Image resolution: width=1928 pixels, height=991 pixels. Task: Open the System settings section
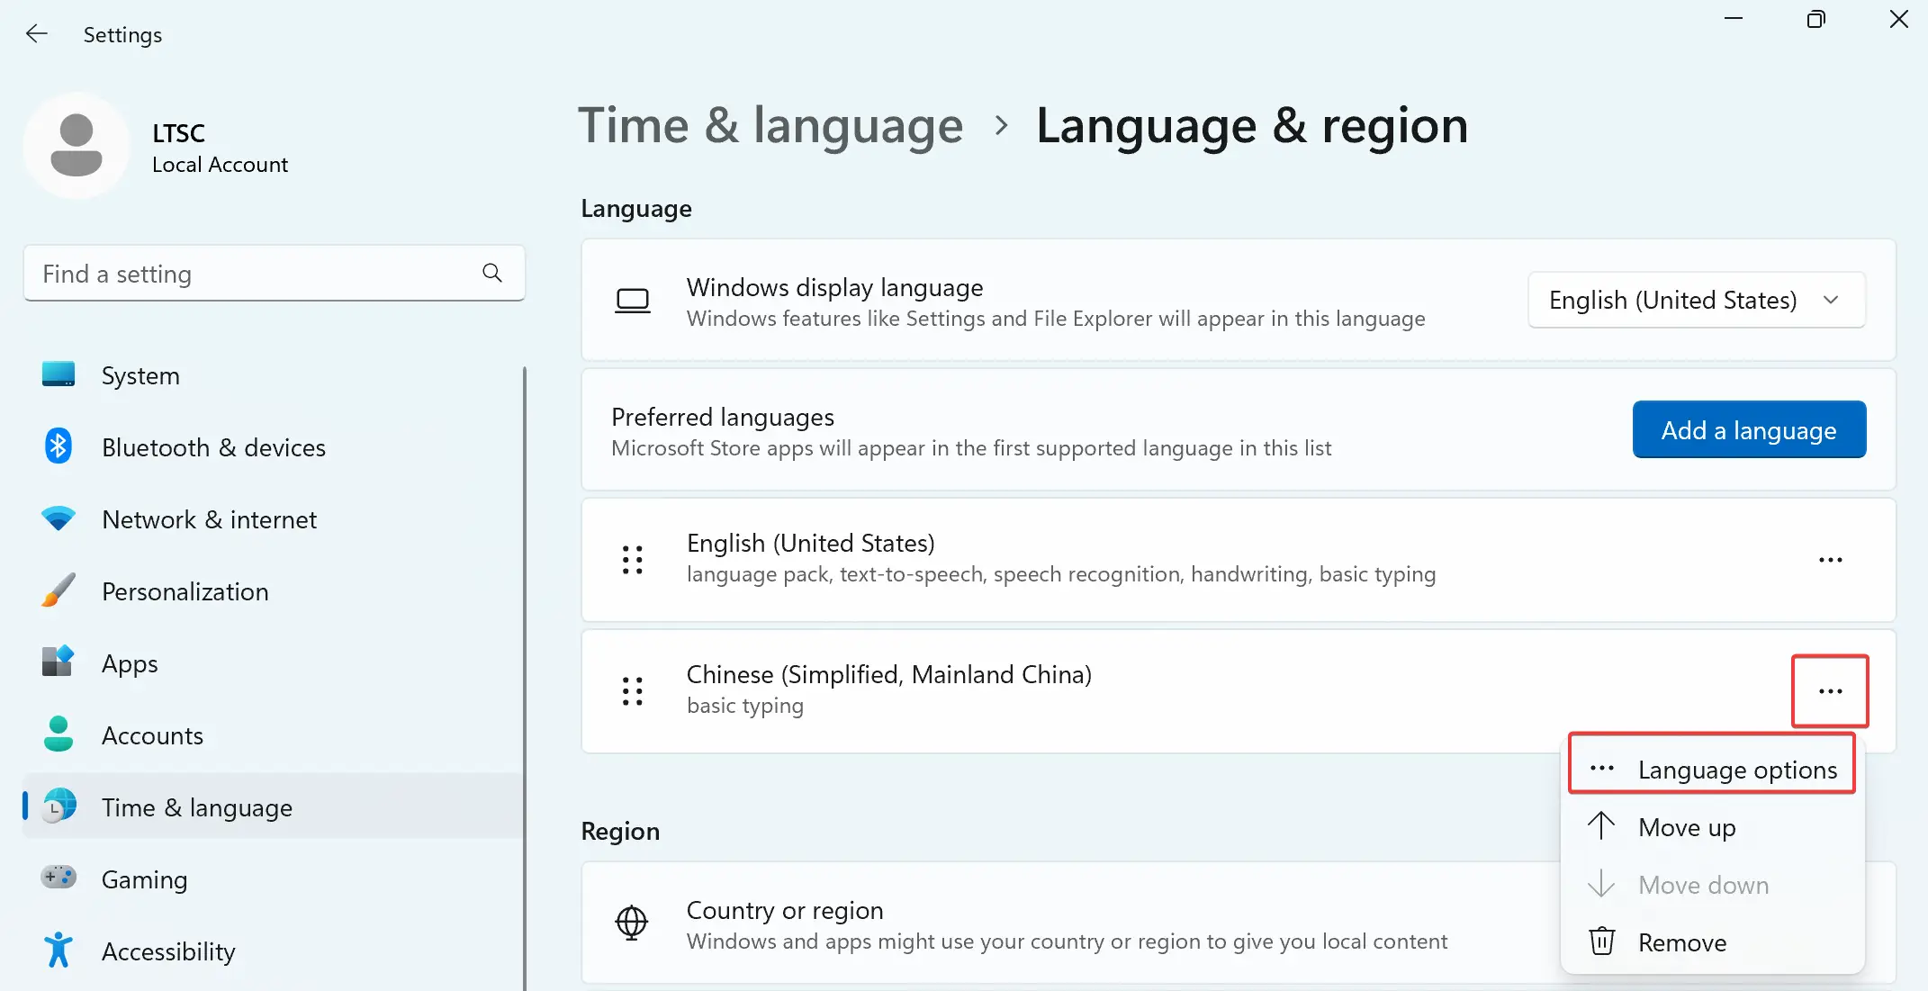coord(140,374)
